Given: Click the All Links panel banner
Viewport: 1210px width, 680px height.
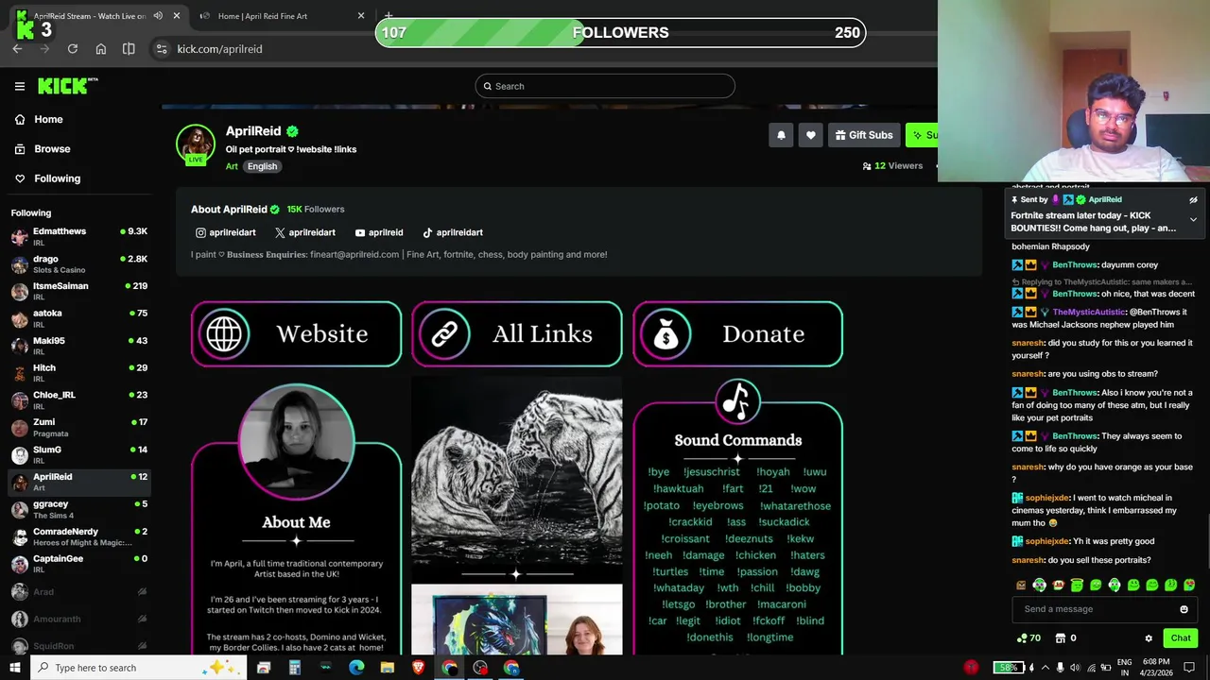Looking at the screenshot, I should tap(517, 333).
